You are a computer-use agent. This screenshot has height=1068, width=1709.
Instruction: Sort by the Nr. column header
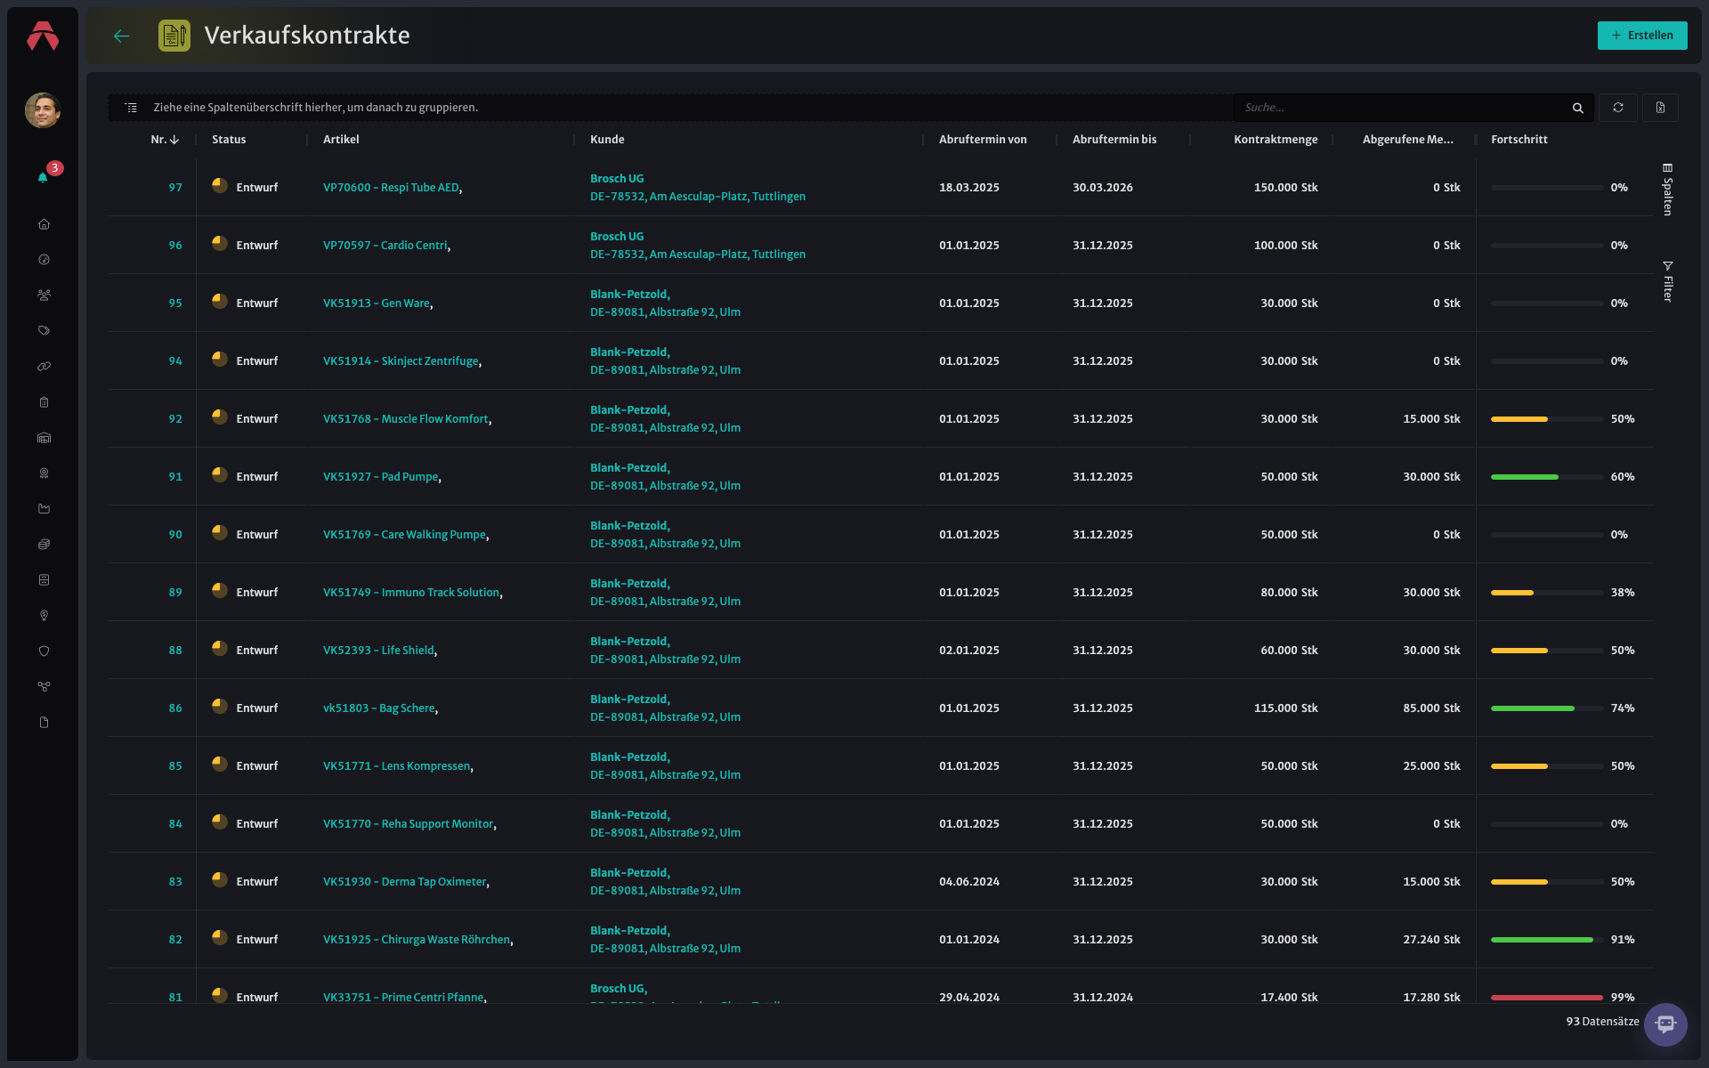click(x=165, y=140)
